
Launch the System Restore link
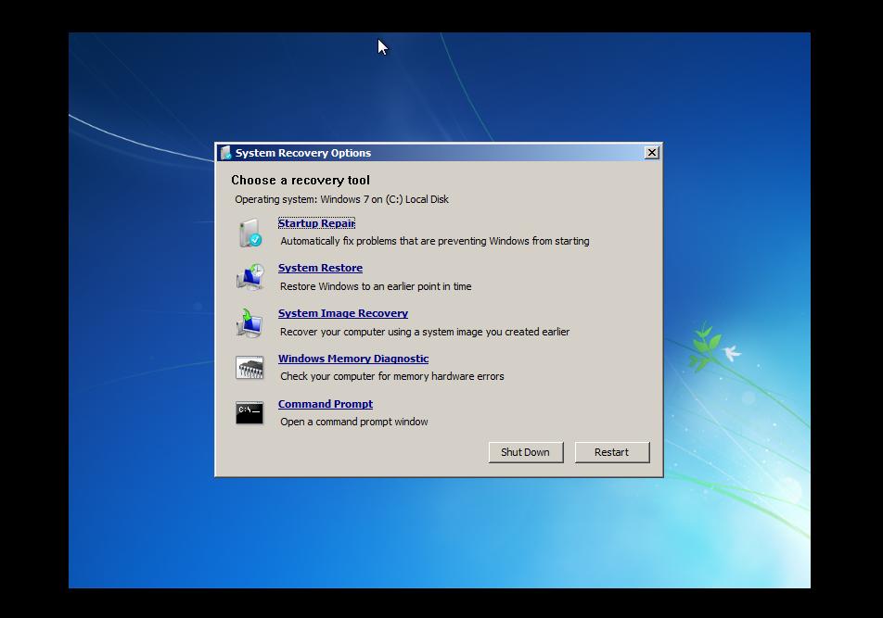[x=320, y=268]
